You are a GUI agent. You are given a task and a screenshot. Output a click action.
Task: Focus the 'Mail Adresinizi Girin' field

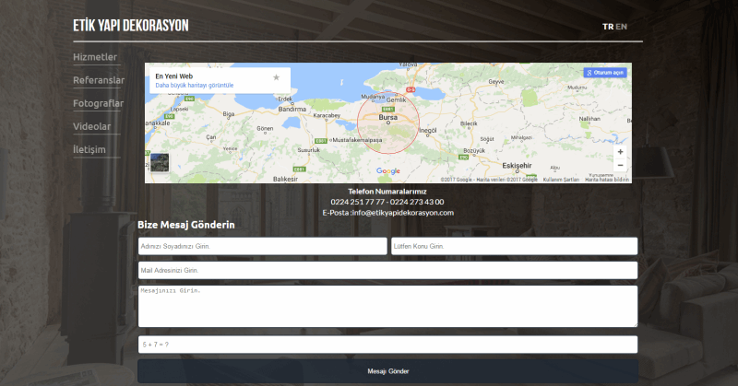point(387,270)
